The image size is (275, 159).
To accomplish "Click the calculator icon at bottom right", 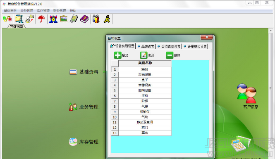I will point(240,144).
